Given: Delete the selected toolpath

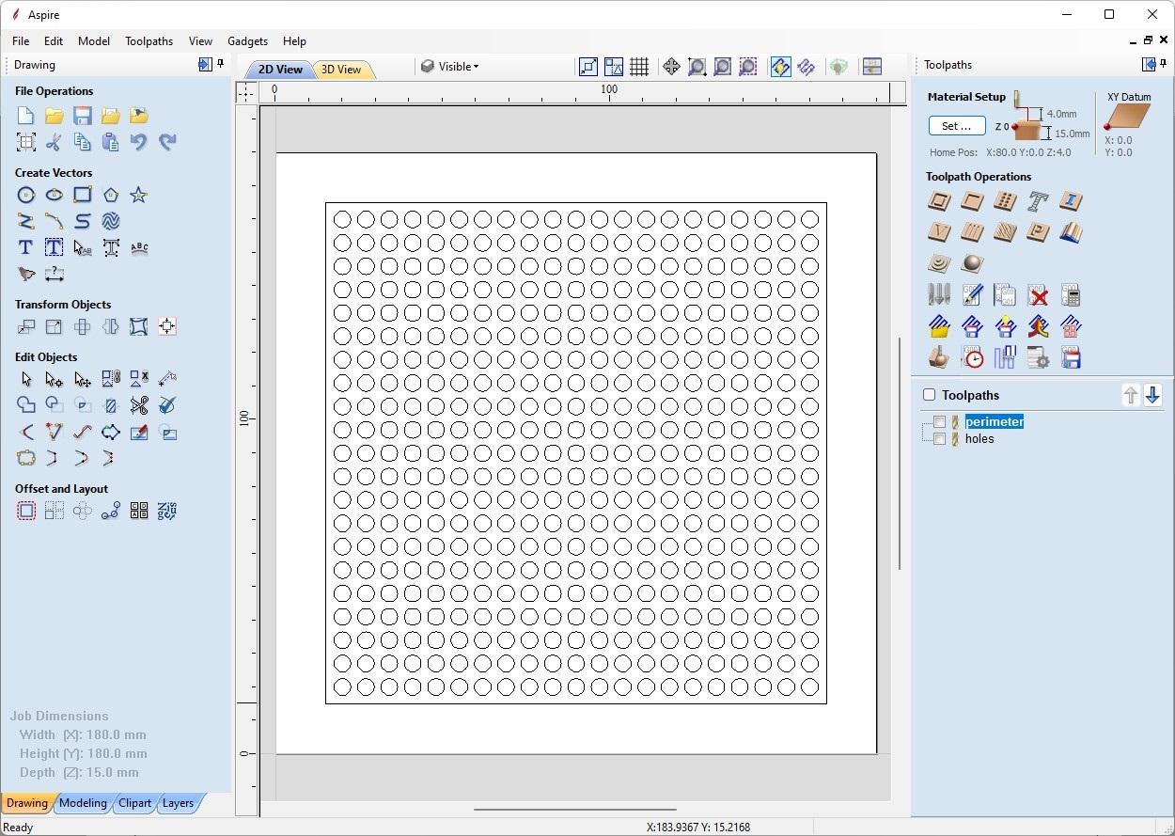Looking at the screenshot, I should (1038, 295).
